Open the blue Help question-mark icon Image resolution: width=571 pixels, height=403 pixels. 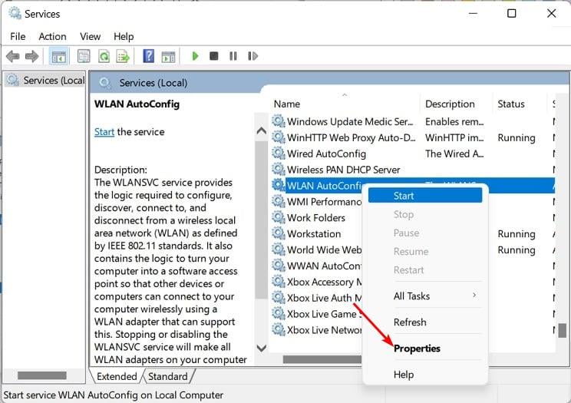[148, 56]
